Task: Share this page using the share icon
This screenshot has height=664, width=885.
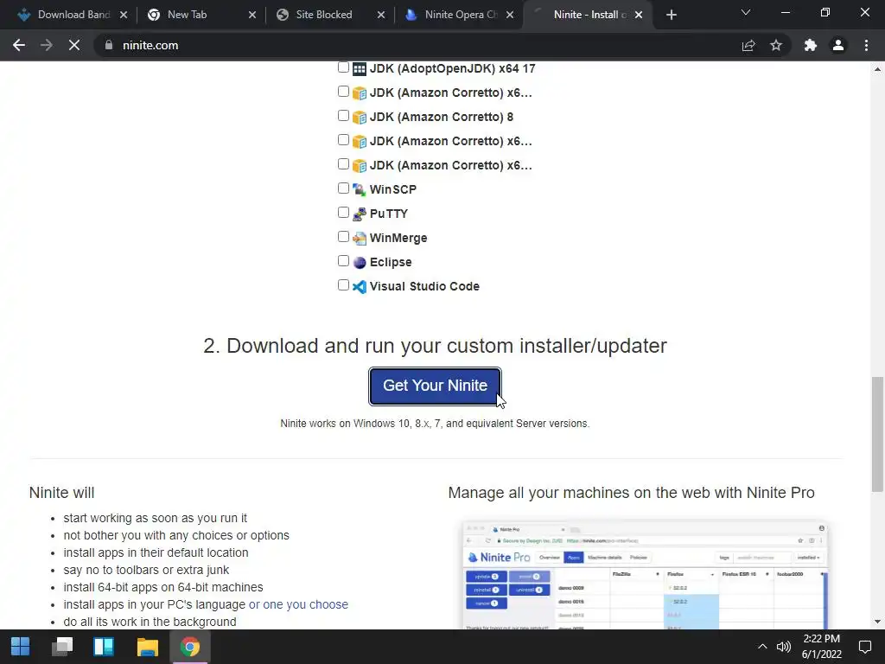Action: click(748, 45)
